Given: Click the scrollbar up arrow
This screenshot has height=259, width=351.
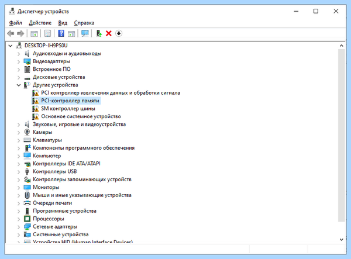Looking at the screenshot, I should coord(342,46).
